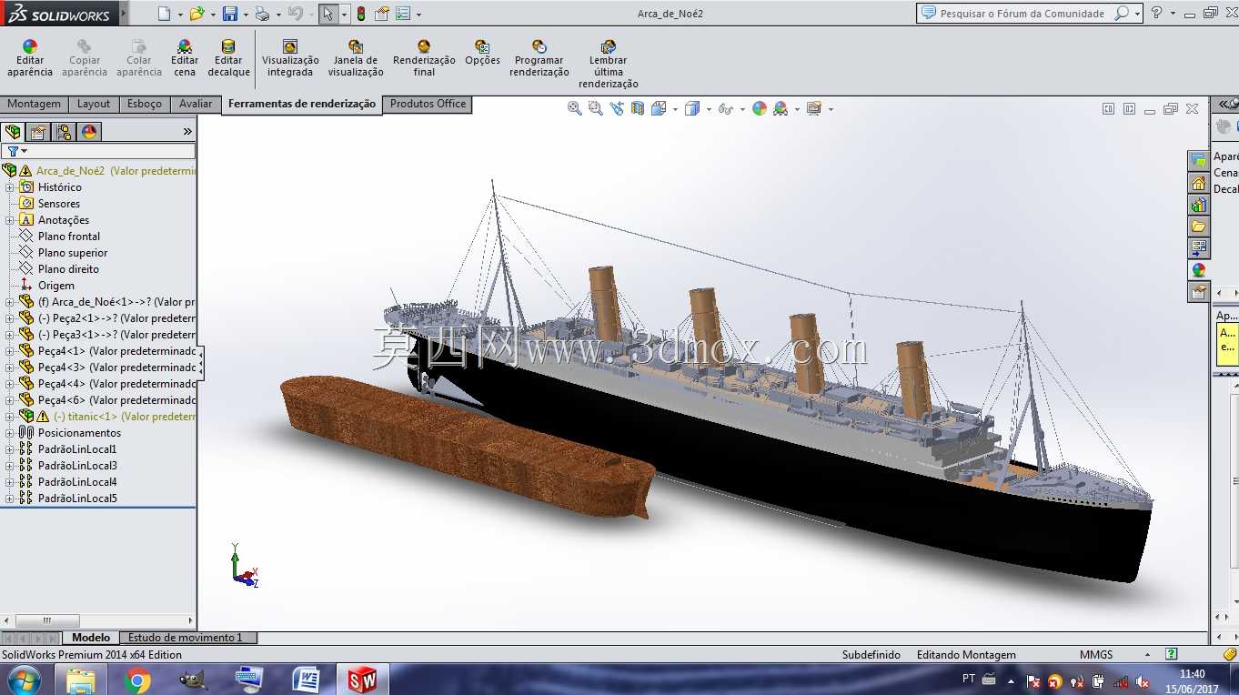
Task: Switch to the Layout tab
Action: tap(94, 105)
